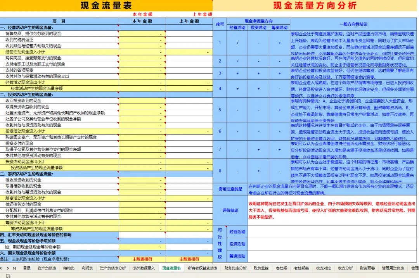
Task: Select the 表外数据录入 sheet tab
Action: click(x=144, y=268)
